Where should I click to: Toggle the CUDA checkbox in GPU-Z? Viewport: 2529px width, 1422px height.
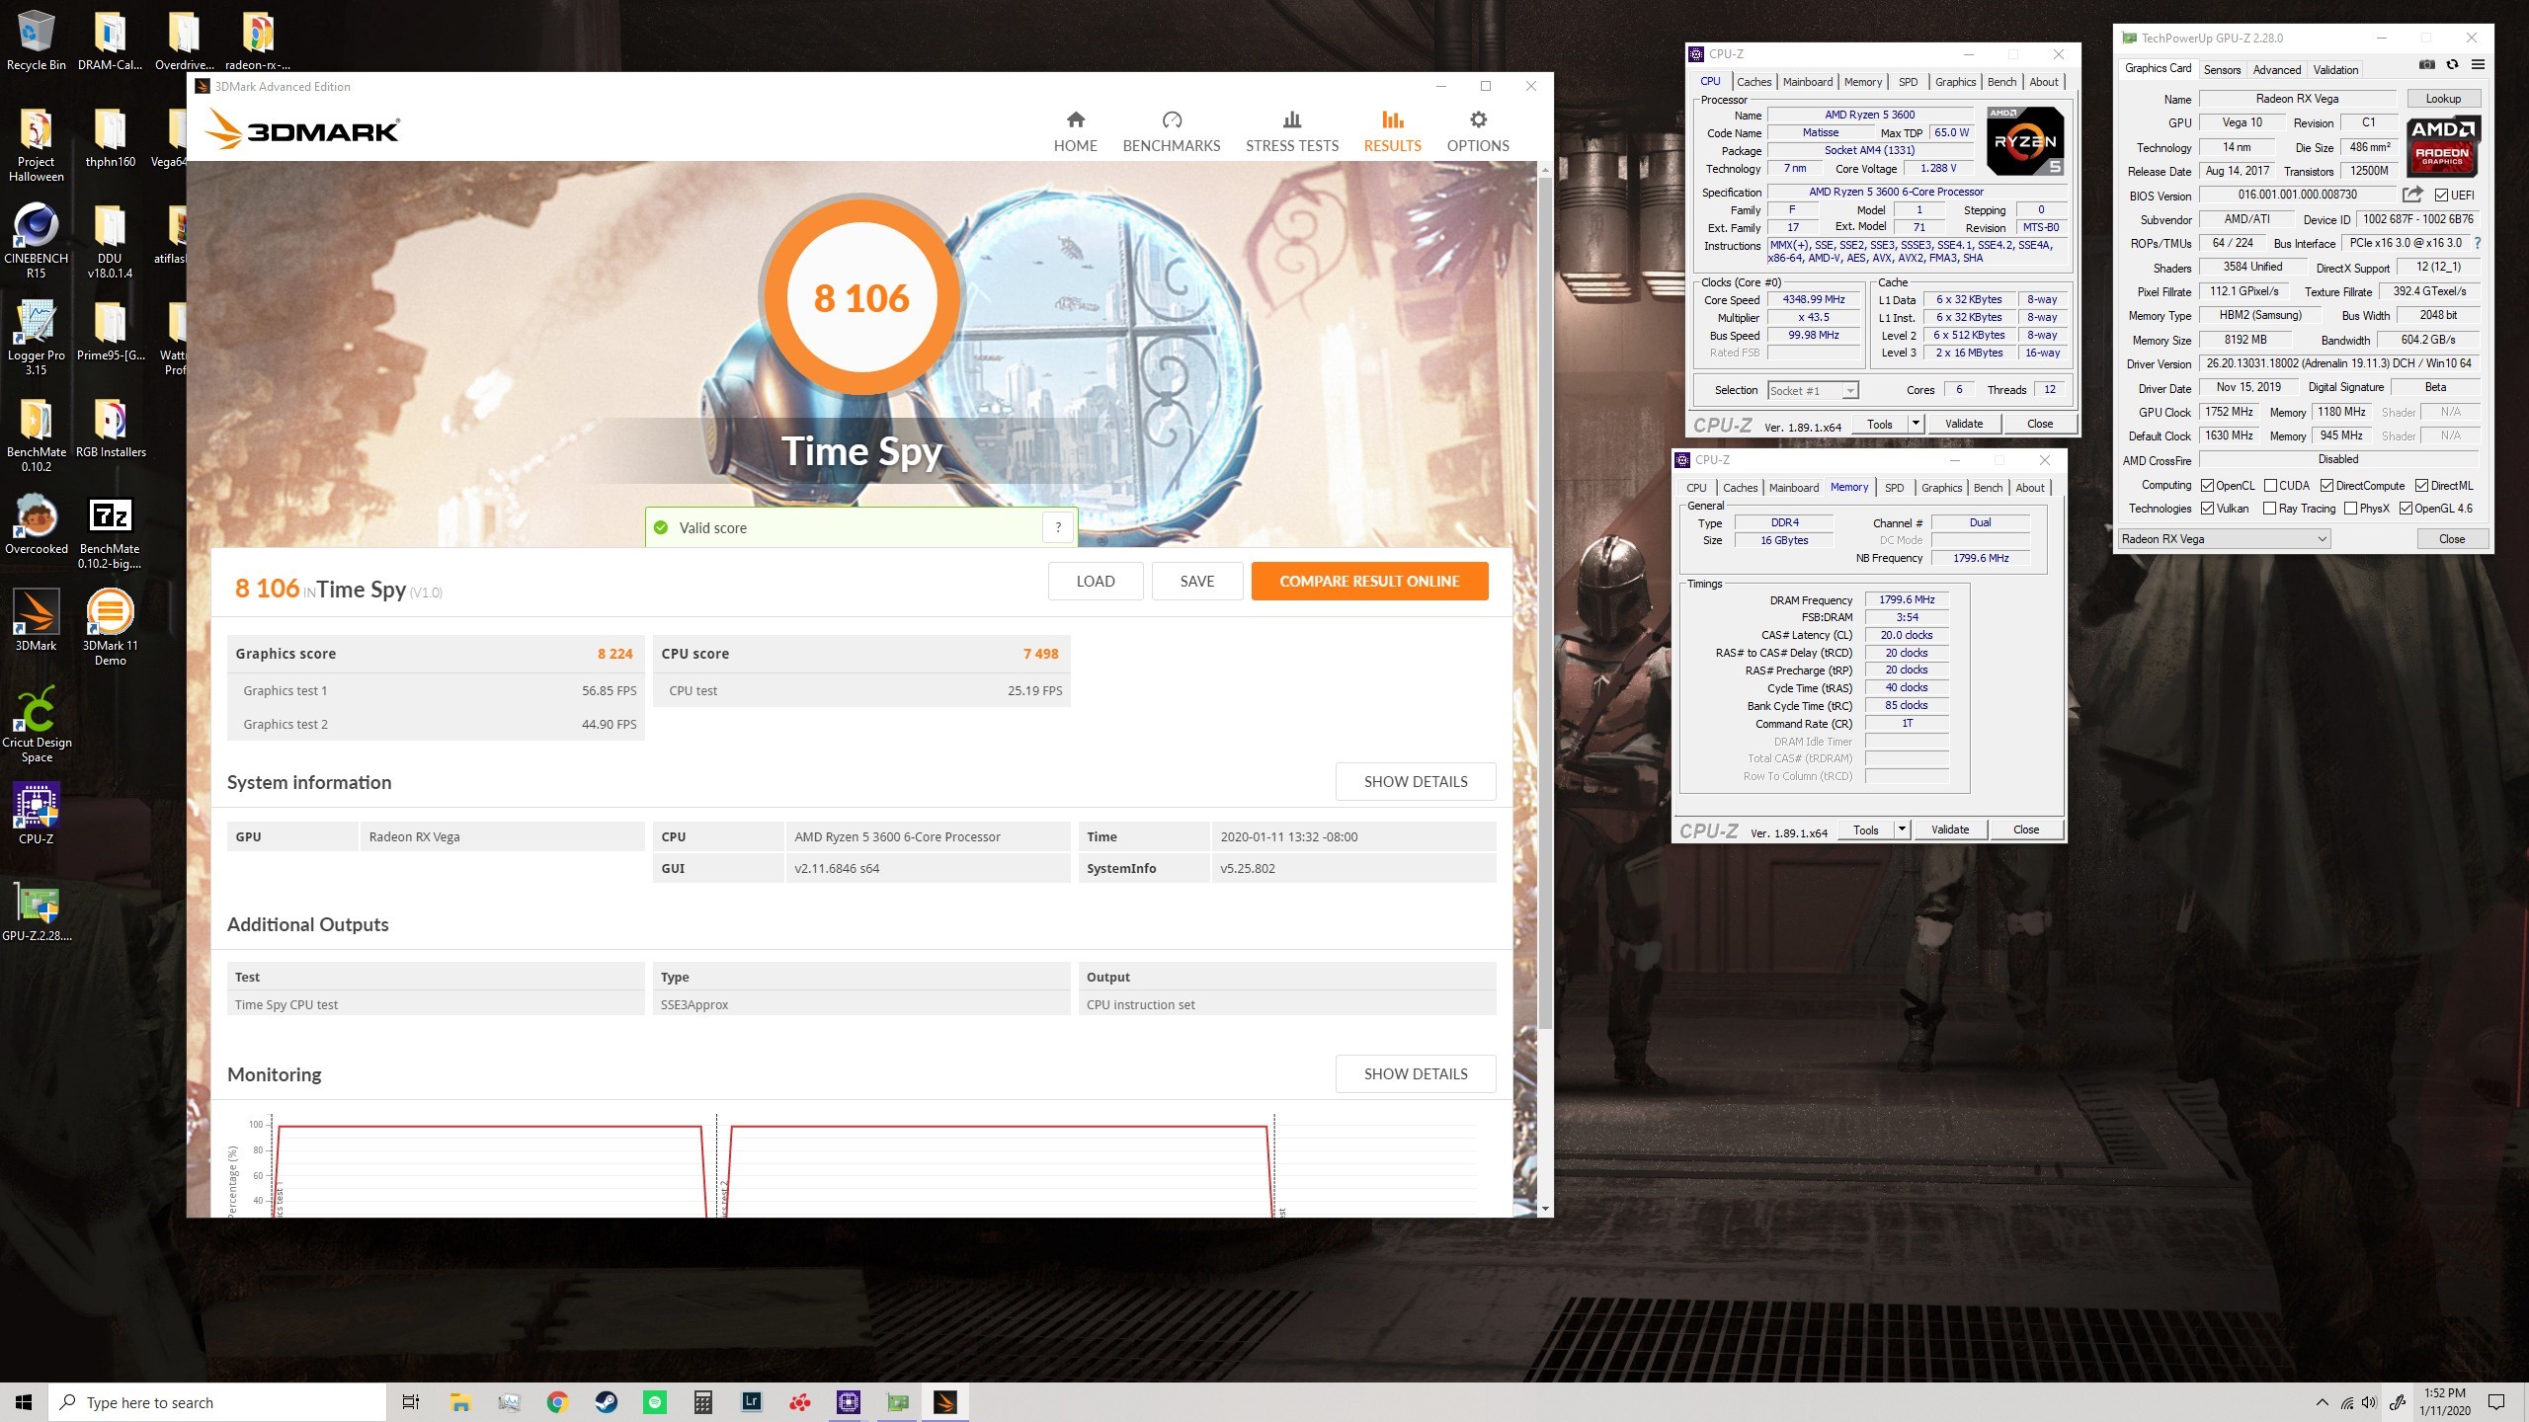[x=2270, y=485]
